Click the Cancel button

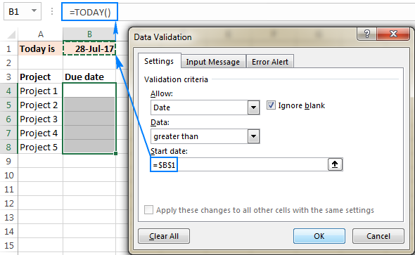click(x=378, y=236)
